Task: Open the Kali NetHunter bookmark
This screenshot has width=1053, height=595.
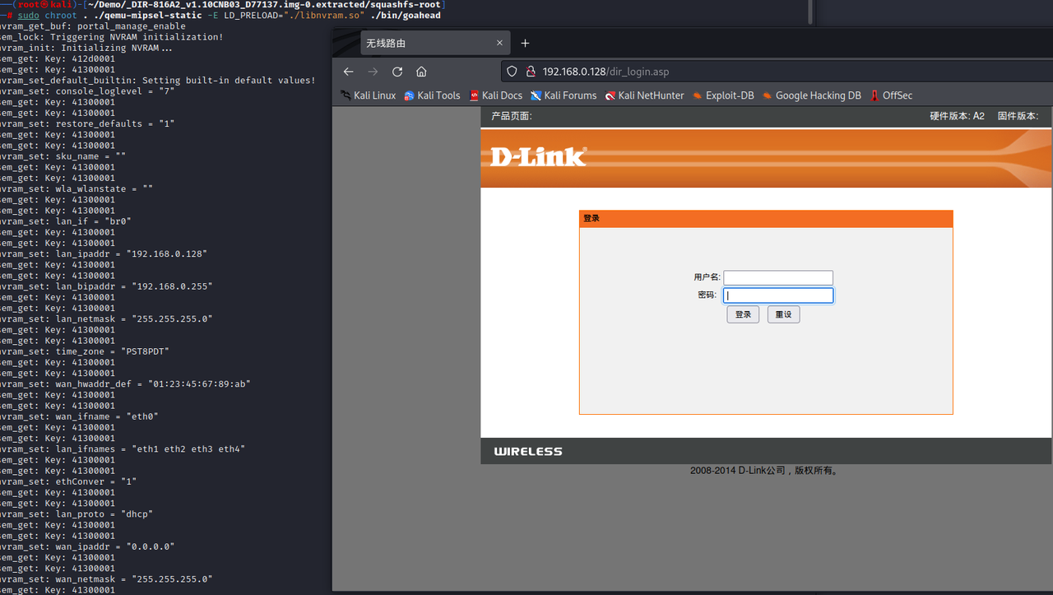Action: pos(644,95)
